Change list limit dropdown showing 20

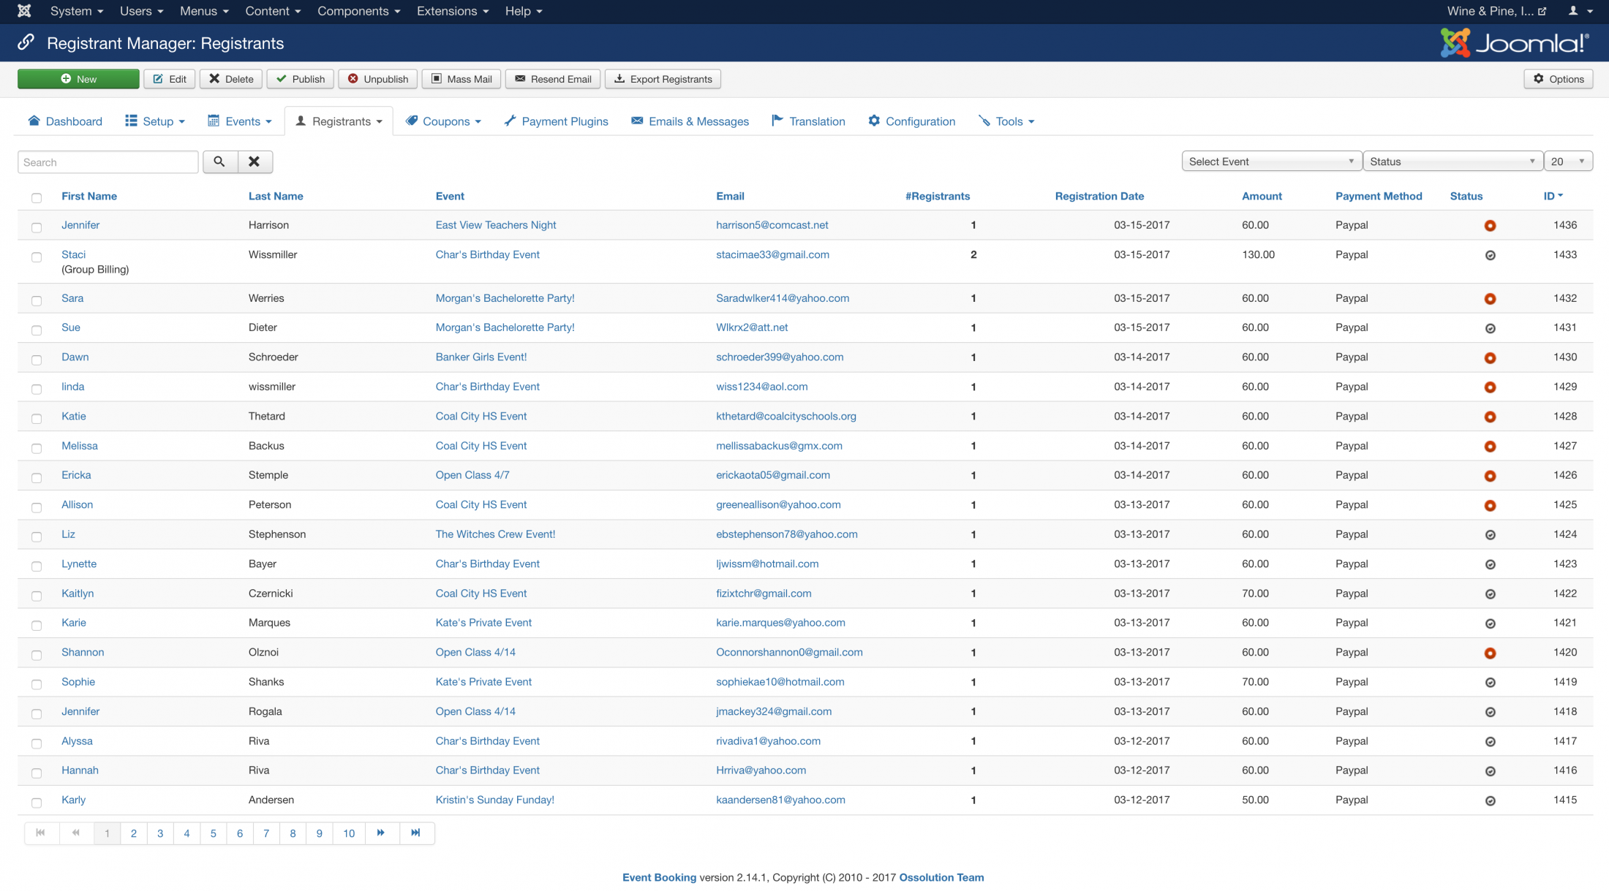[x=1567, y=162]
